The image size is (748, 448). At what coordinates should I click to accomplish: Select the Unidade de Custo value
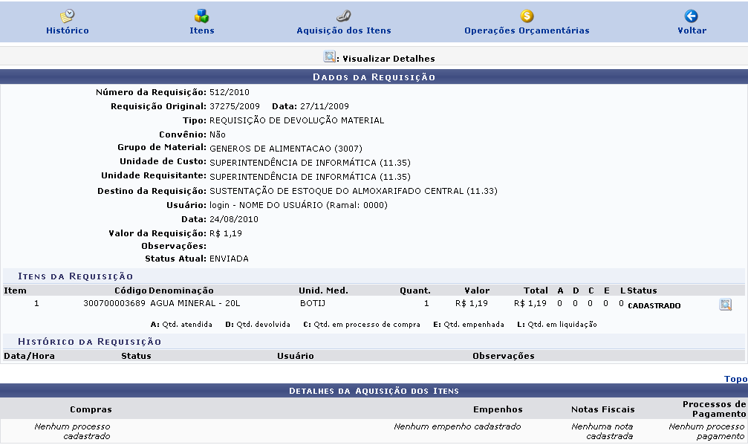(x=310, y=163)
